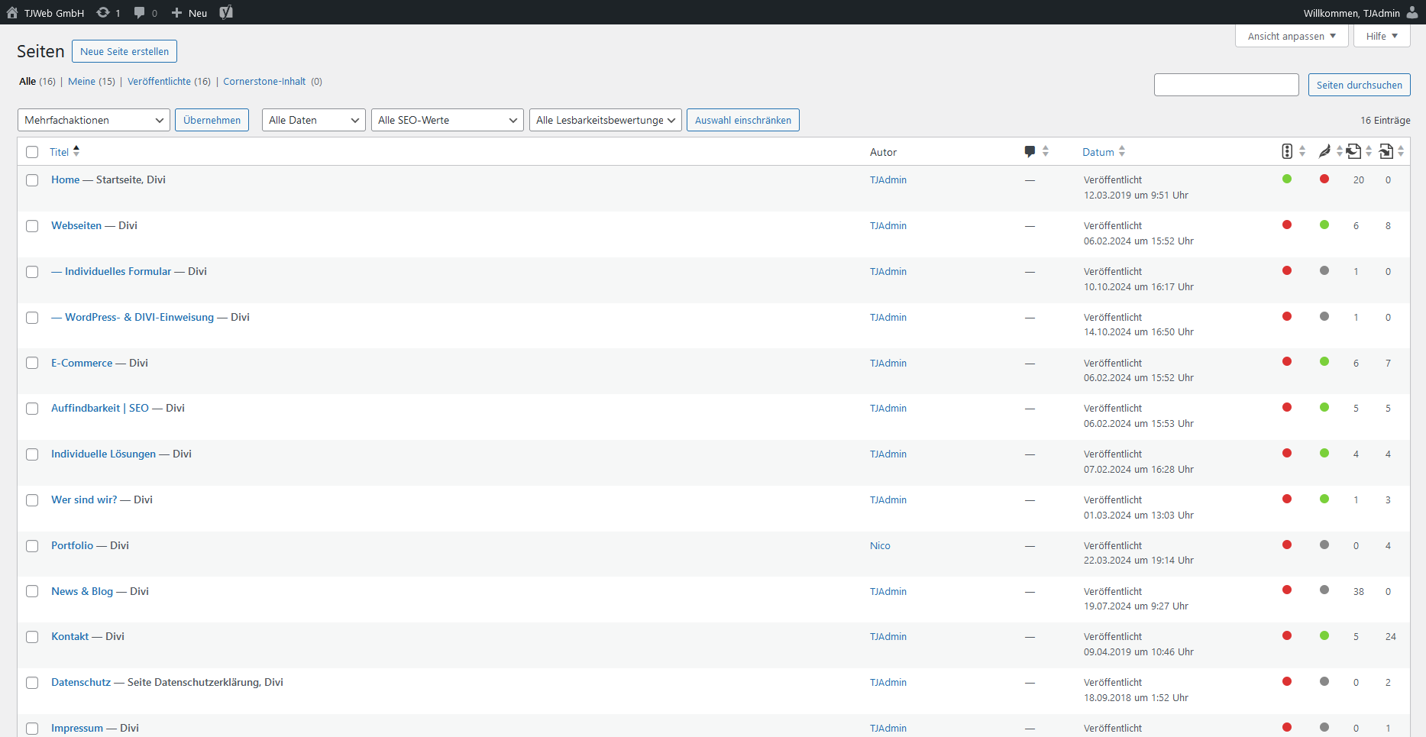Select the Portfolio page checkbox
Screen dimensions: 1426x737
click(32, 546)
